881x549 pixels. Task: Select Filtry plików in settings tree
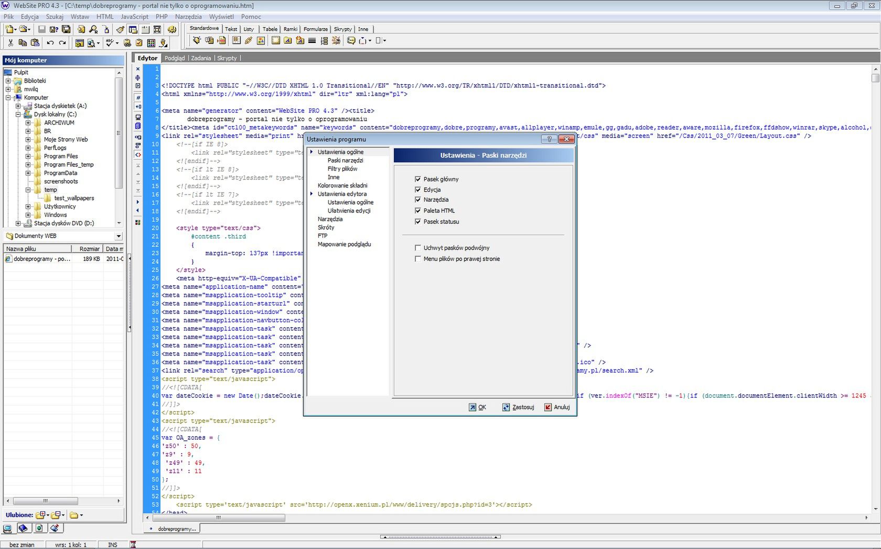click(342, 169)
